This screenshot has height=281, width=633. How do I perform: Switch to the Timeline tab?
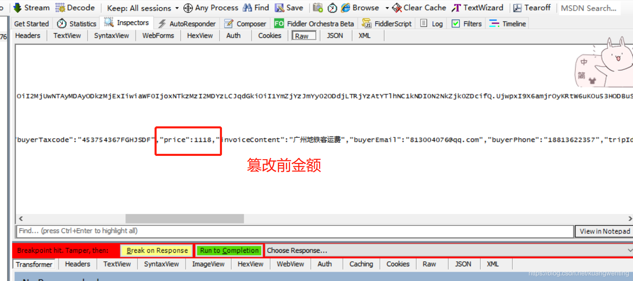point(508,24)
